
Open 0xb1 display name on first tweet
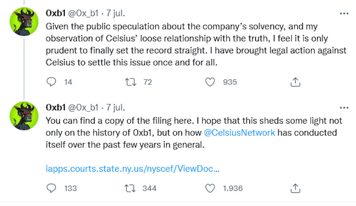pos(55,13)
